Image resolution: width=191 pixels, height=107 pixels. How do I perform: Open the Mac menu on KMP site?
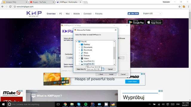tap(68, 14)
